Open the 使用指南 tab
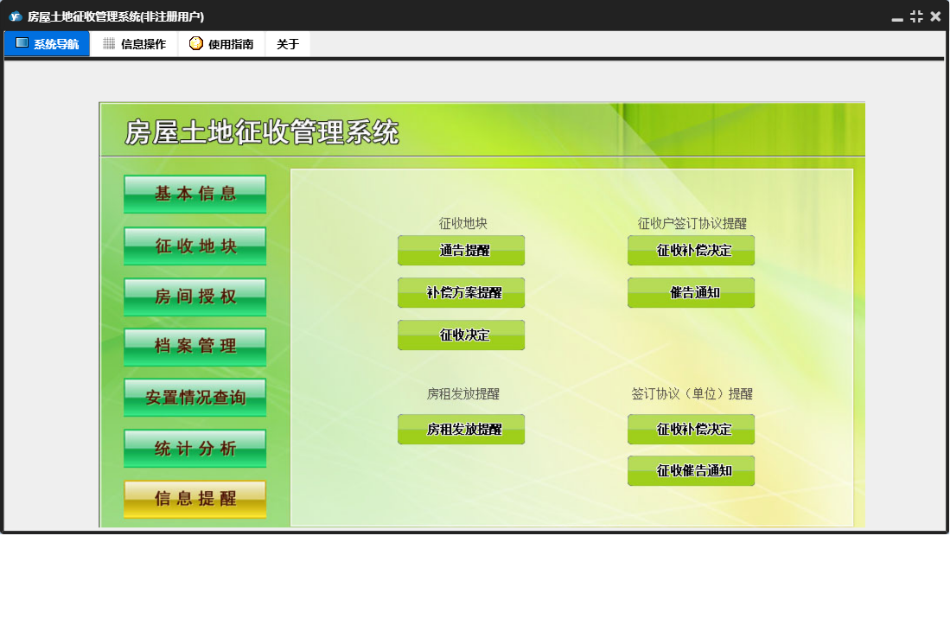The image size is (950, 625). [x=221, y=44]
